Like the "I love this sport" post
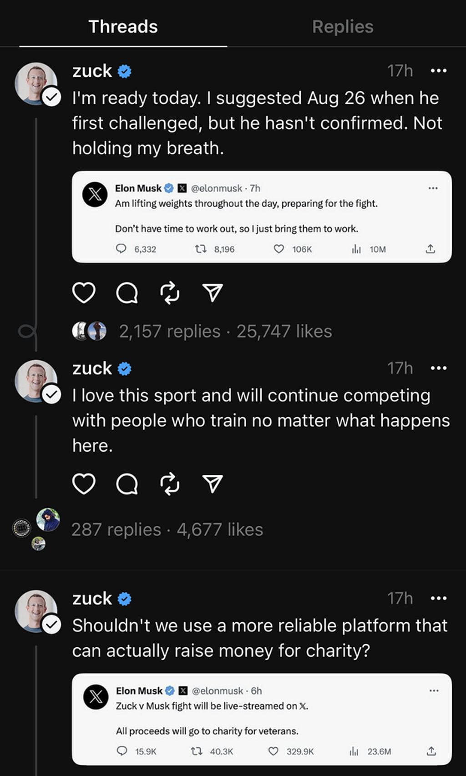This screenshot has width=466, height=776. [84, 484]
